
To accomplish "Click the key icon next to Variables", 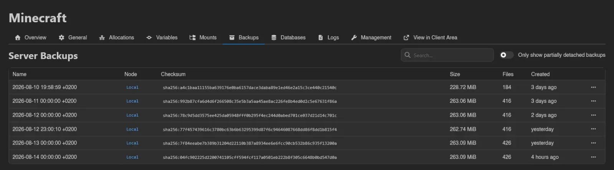I will click(149, 38).
